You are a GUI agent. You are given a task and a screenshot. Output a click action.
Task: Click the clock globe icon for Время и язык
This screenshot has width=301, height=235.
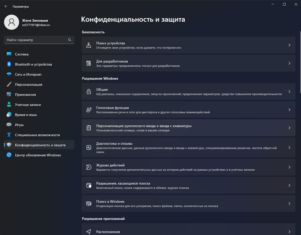[x=9, y=114]
